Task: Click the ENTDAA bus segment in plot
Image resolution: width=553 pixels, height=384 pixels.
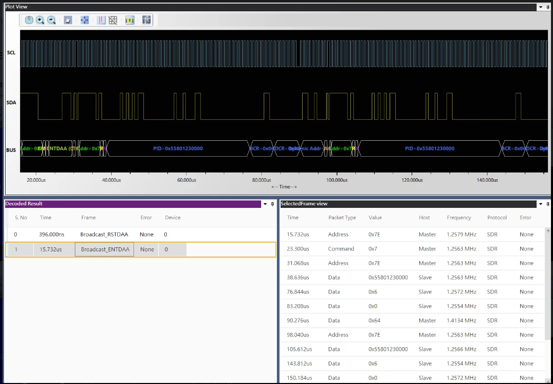Action: click(x=60, y=148)
